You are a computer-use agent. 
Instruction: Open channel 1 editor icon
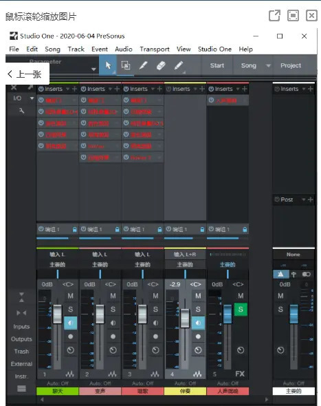(70, 374)
